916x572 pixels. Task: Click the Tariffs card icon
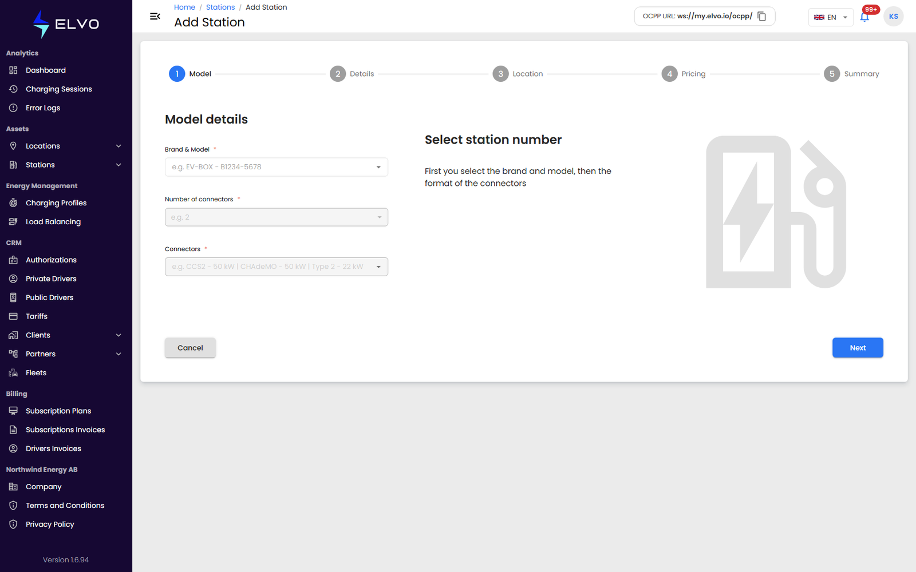[13, 316]
